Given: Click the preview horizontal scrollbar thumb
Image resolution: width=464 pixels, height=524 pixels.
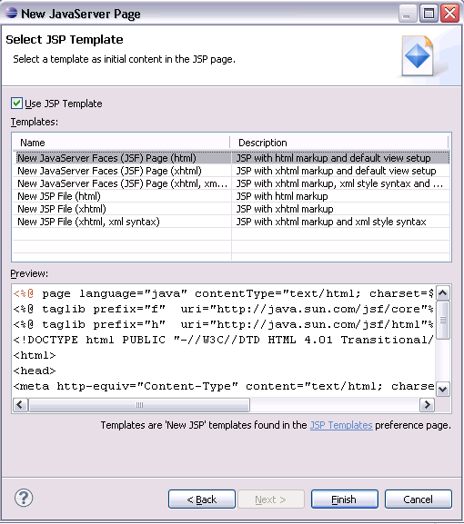Looking at the screenshot, I should pyautogui.click(x=139, y=405).
